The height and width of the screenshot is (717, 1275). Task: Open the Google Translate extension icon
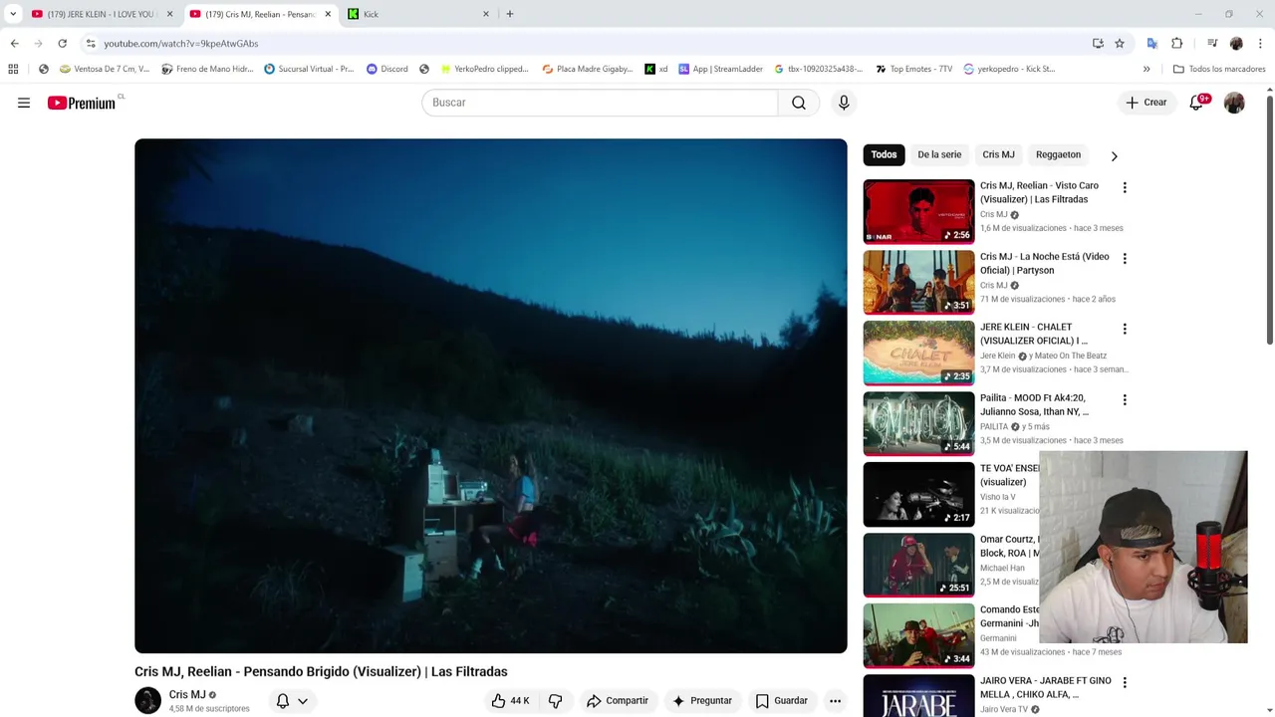[x=1152, y=44]
